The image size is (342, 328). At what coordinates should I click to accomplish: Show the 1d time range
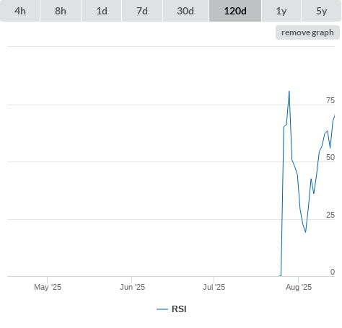tap(102, 11)
